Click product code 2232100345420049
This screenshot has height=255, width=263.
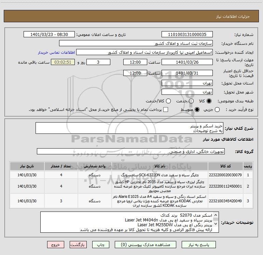coord(225,201)
